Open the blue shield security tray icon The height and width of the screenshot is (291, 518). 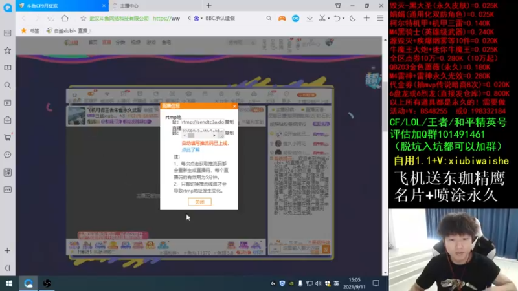click(282, 283)
